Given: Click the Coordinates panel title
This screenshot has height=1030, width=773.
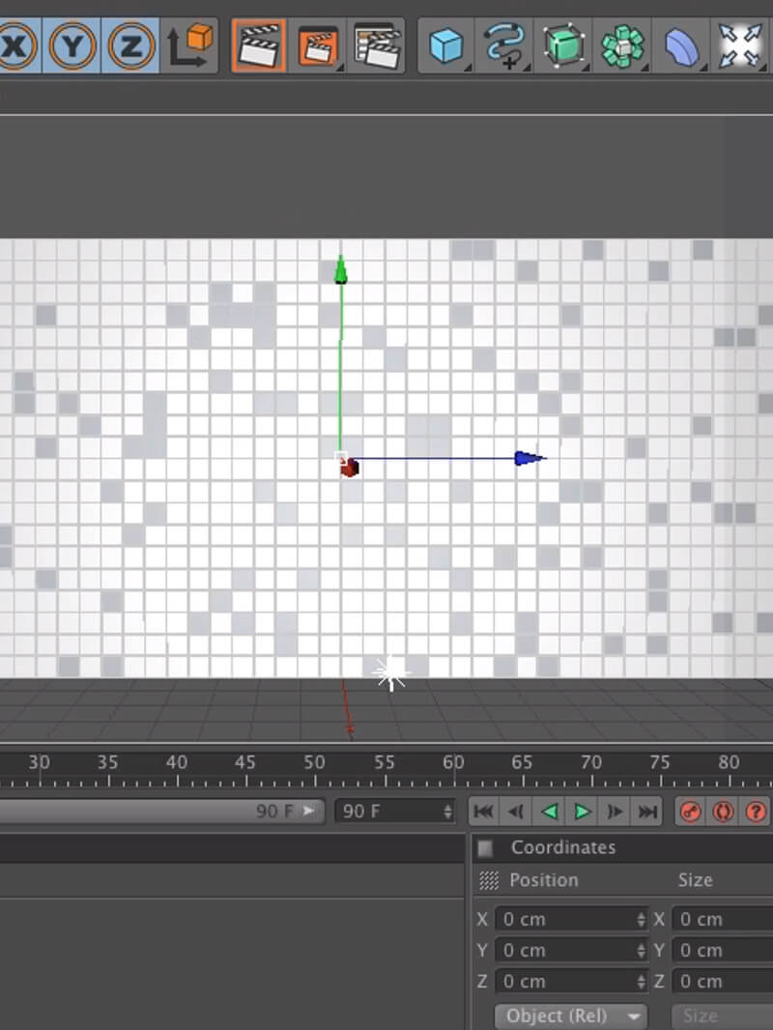Looking at the screenshot, I should [x=563, y=847].
